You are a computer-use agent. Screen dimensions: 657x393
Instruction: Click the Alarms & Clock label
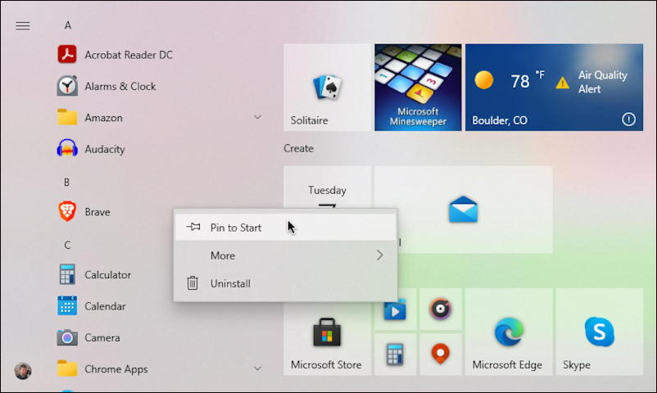(x=120, y=86)
